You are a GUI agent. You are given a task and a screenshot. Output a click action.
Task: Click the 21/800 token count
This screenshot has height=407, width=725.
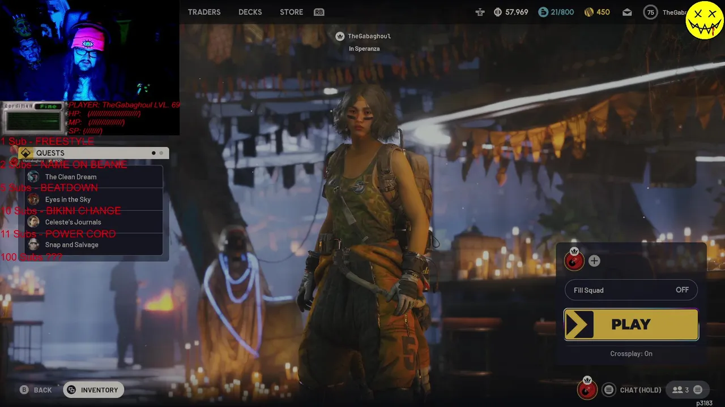562,12
